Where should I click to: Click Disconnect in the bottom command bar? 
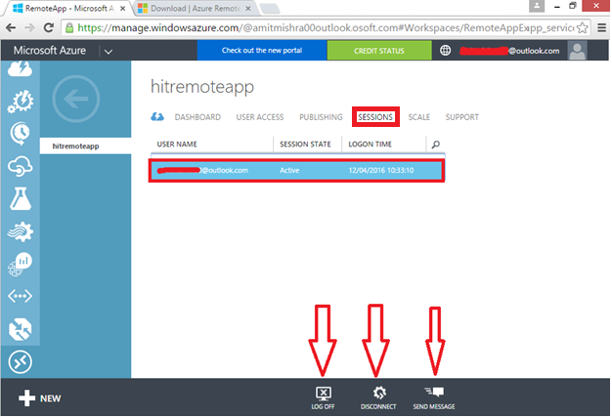point(378,398)
